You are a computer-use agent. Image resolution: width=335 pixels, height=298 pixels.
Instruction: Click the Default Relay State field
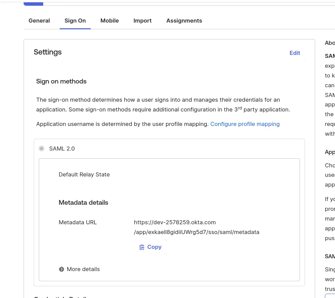pyautogui.click(x=84, y=174)
